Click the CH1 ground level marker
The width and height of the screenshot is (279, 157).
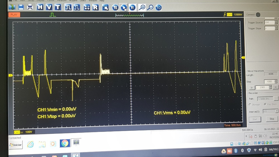[x=11, y=75]
